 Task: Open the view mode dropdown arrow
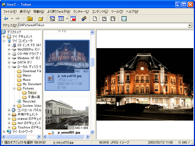[x=67, y=19]
